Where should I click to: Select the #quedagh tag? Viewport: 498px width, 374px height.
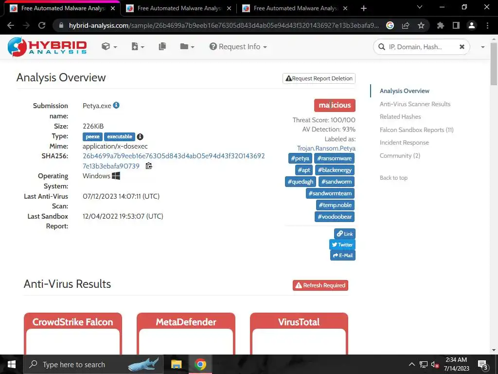300,182
